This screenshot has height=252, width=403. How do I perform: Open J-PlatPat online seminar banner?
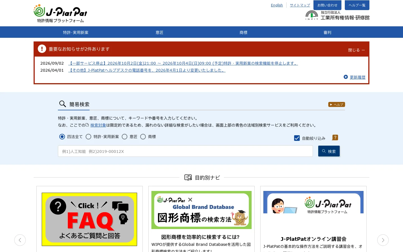(x=313, y=202)
